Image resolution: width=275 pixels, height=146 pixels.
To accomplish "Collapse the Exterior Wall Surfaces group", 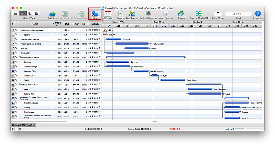I will coord(20,84).
